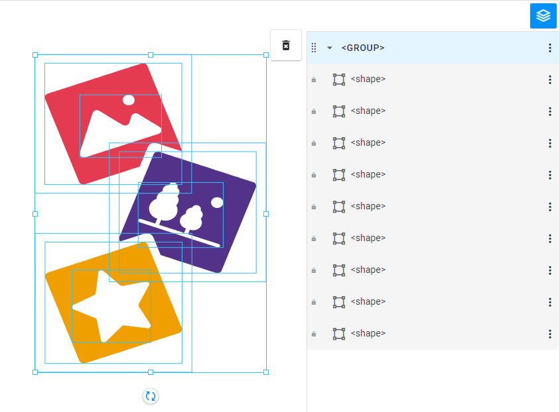The height and width of the screenshot is (412, 560).
Task: Delete the selected group with trash icon
Action: (x=286, y=45)
